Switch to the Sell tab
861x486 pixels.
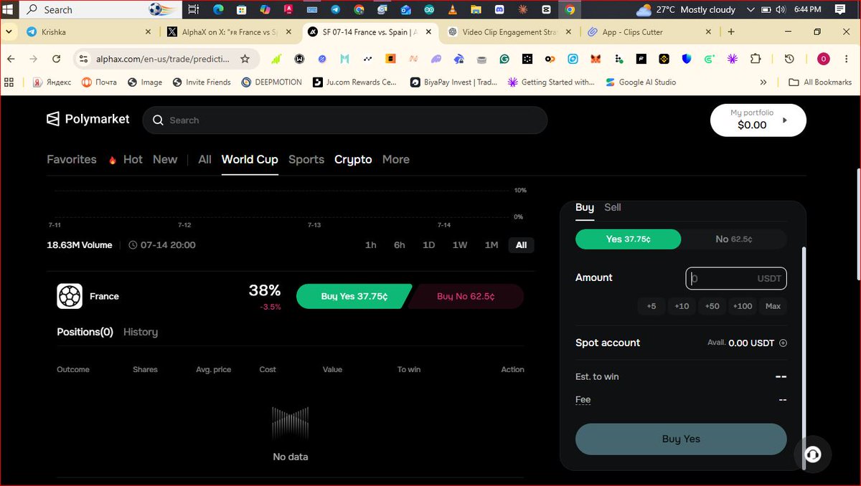pos(613,208)
